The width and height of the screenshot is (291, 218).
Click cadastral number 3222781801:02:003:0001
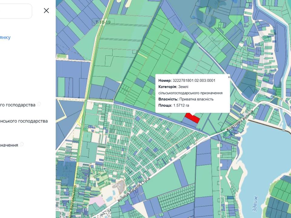tap(194, 81)
